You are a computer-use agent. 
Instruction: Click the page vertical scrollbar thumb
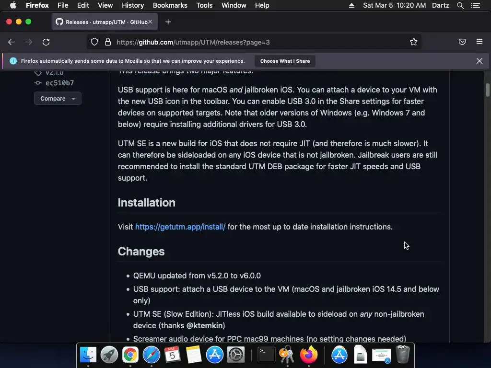pos(488,90)
